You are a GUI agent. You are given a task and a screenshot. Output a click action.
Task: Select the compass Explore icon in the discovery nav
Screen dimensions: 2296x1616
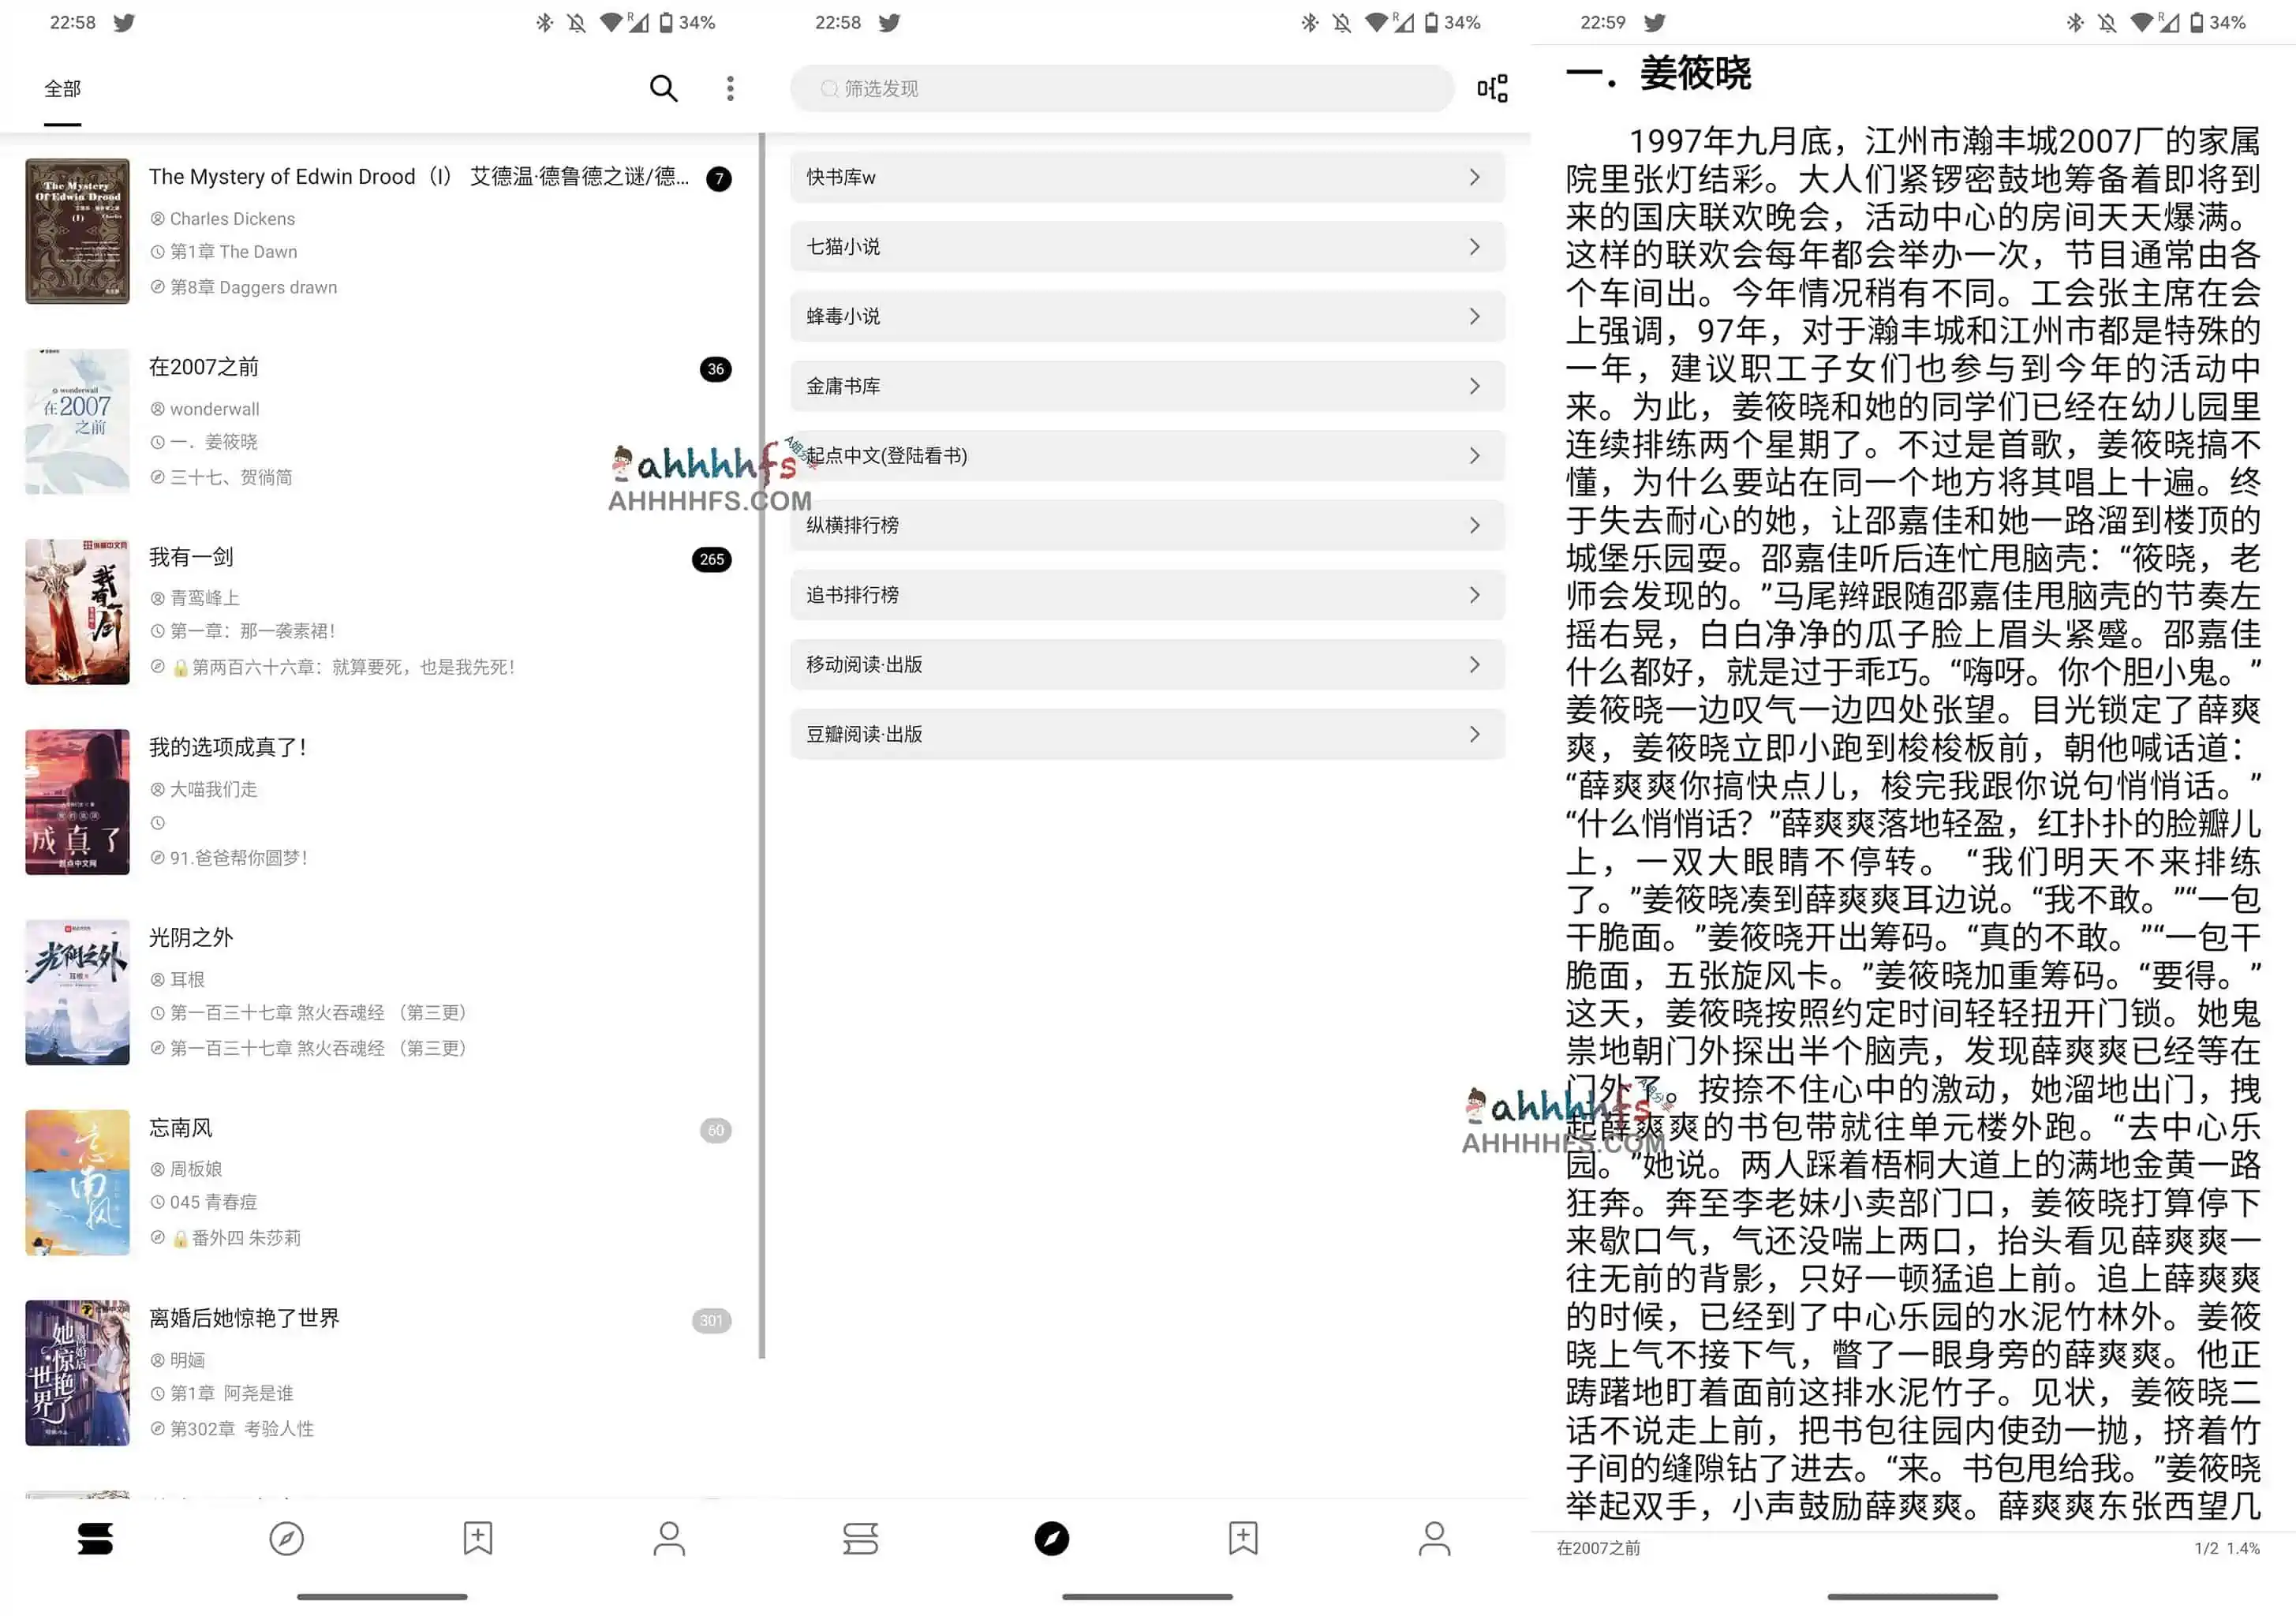click(1052, 1539)
